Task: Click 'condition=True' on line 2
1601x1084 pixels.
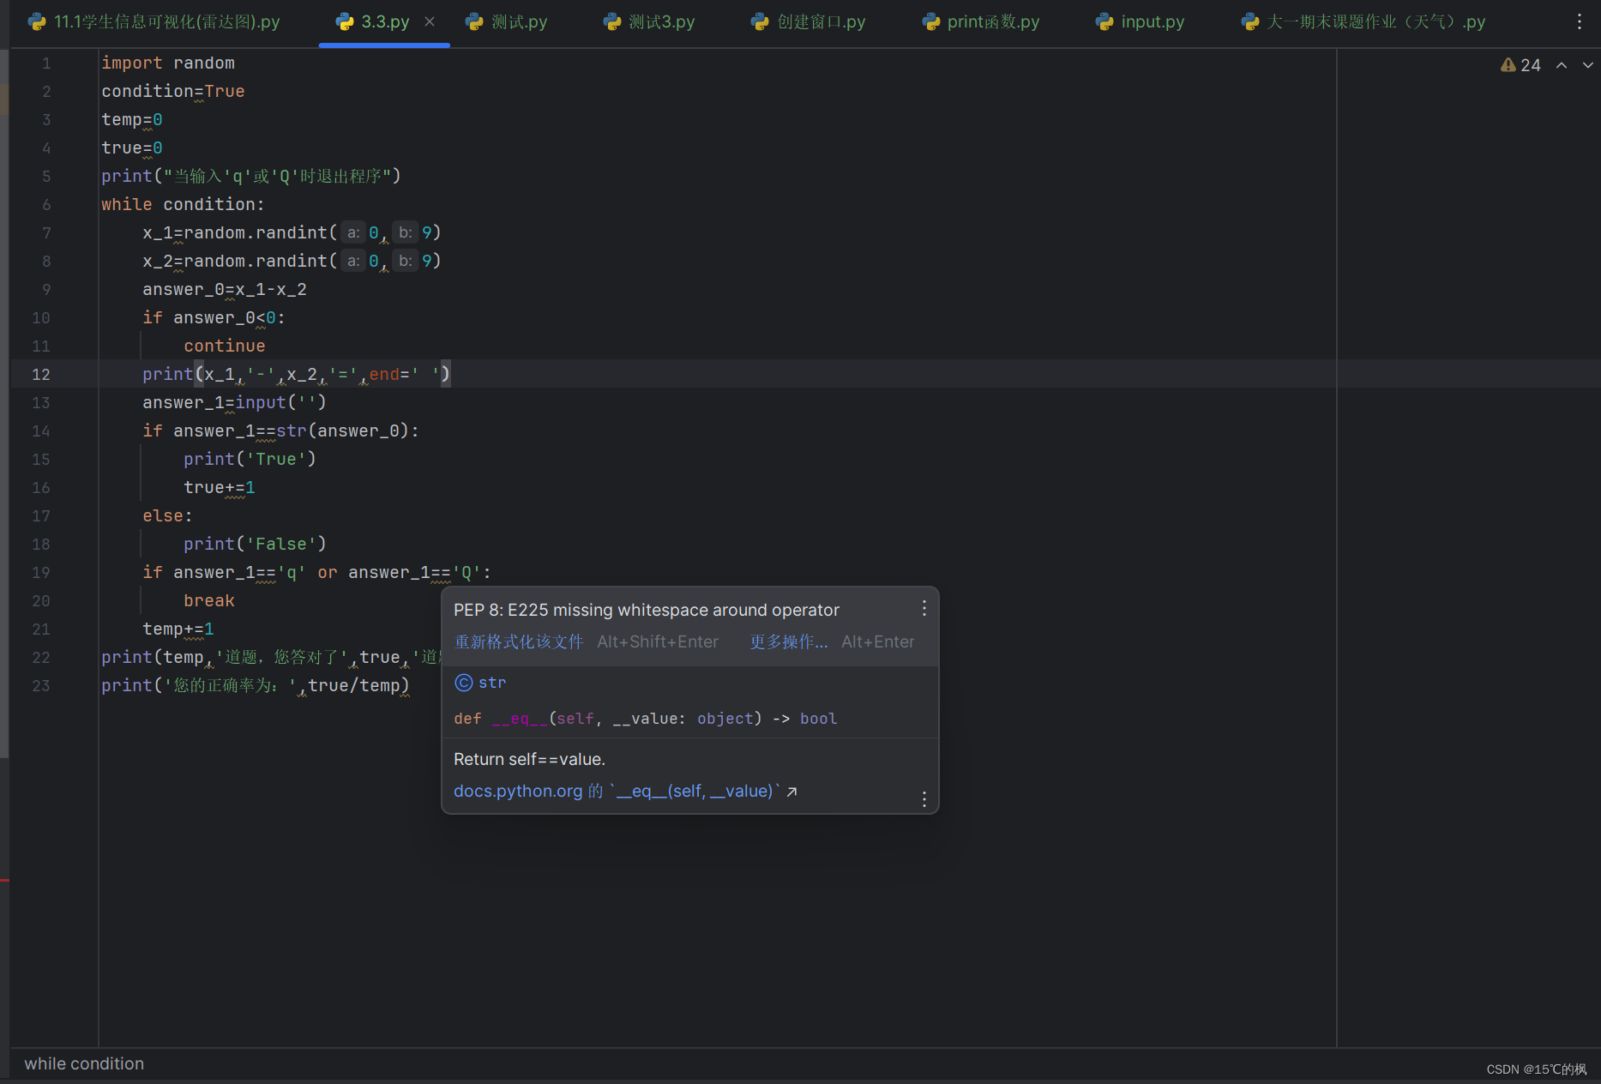Action: click(173, 91)
